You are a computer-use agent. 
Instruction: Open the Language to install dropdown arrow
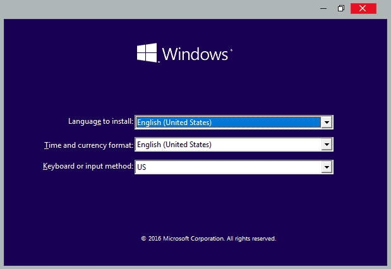[x=327, y=123]
